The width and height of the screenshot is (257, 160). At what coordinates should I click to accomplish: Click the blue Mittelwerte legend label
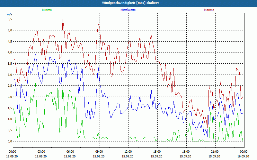point(128,10)
